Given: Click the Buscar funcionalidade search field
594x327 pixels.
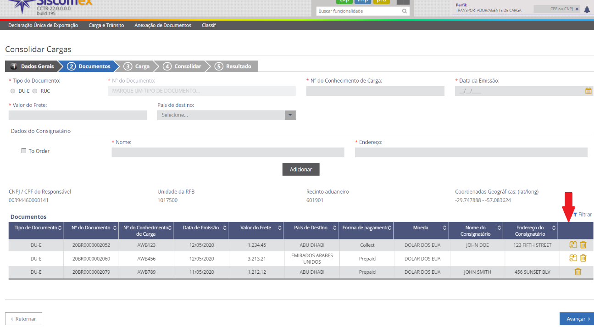Looking at the screenshot, I should 358,11.
